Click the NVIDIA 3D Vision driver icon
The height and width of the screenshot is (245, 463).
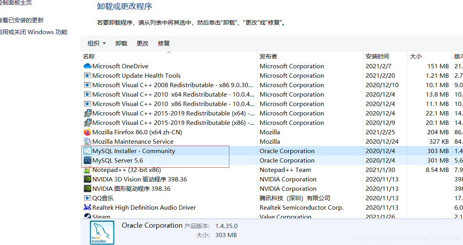click(x=87, y=179)
